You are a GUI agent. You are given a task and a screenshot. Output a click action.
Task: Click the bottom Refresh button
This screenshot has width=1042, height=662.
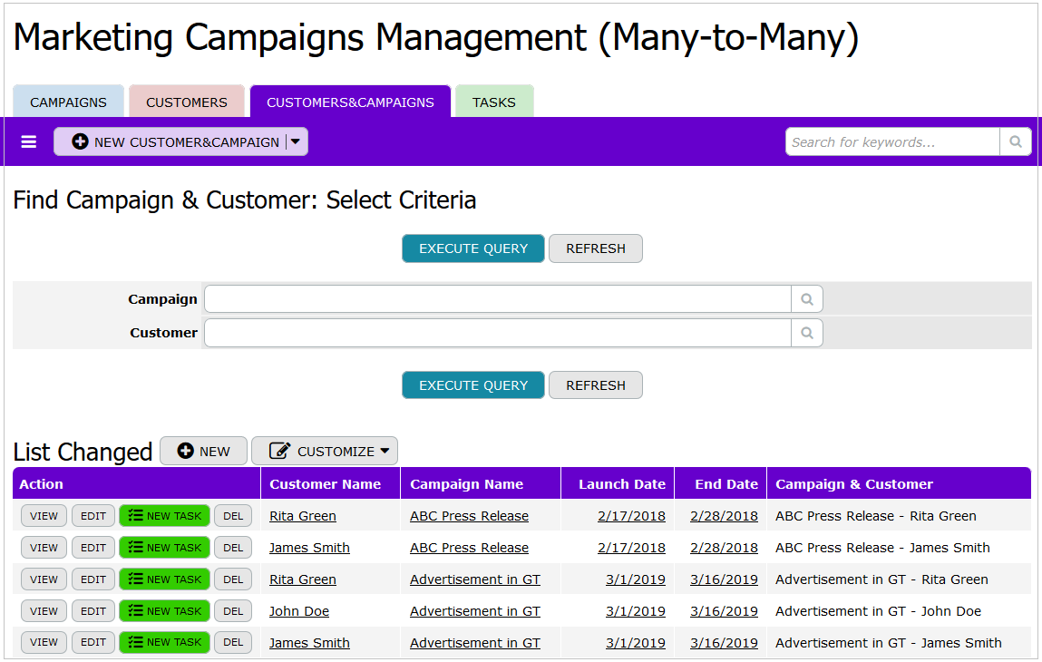point(595,385)
